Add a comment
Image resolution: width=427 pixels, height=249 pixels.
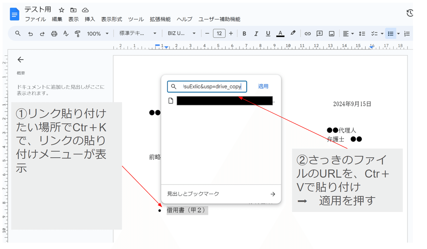click(320, 33)
